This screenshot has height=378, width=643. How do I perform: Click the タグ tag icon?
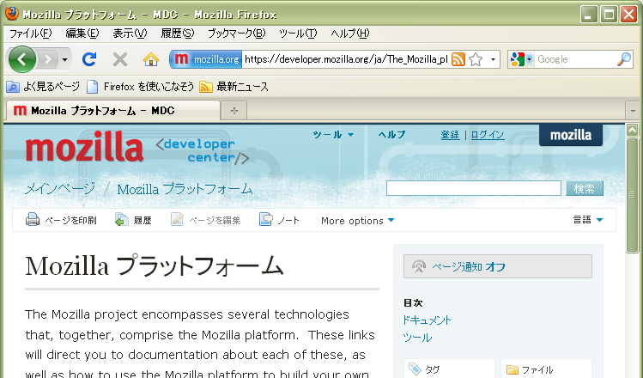click(415, 369)
